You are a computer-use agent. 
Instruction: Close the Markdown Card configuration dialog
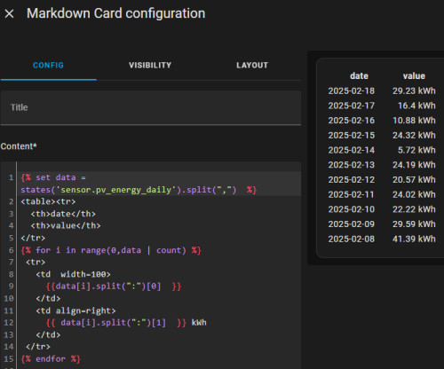(9, 13)
